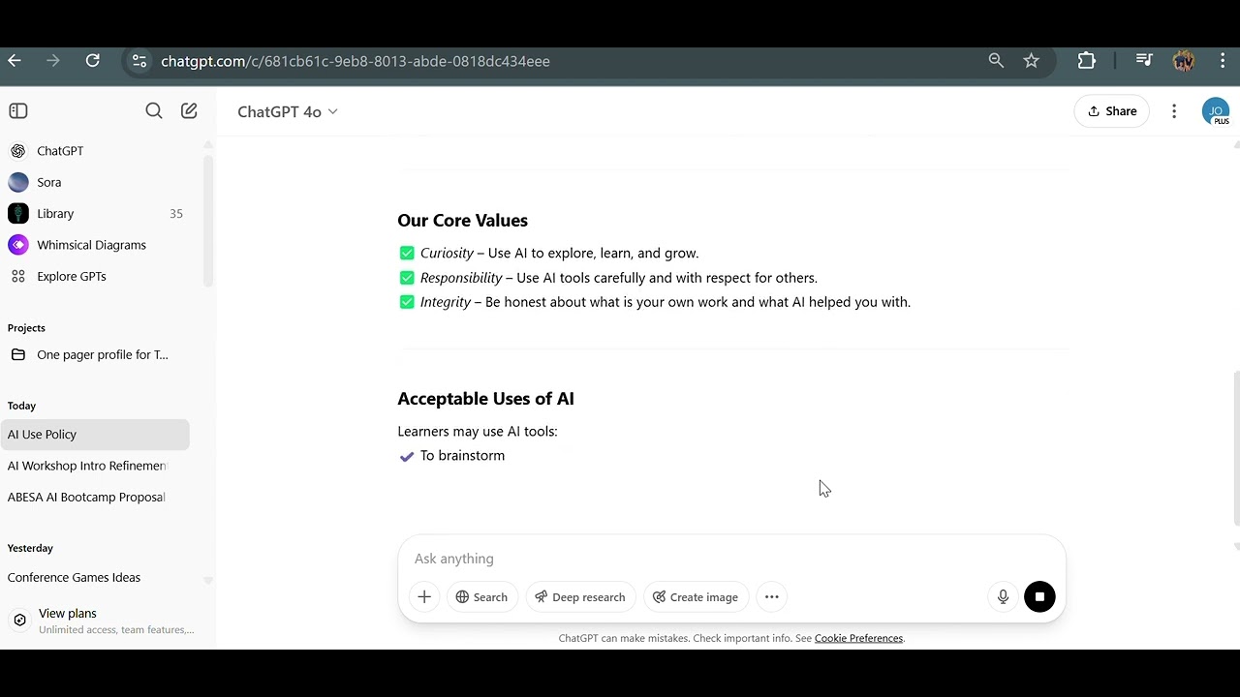Open media control icon in browser toolbar

click(1144, 61)
